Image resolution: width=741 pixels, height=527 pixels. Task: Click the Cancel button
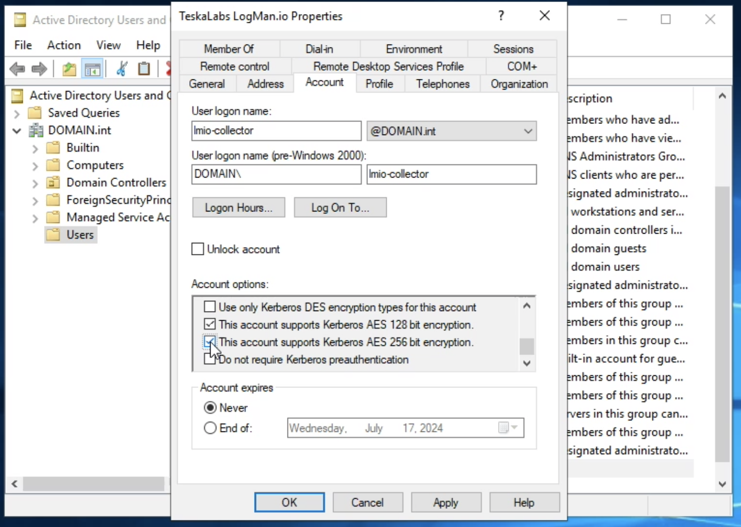click(367, 502)
